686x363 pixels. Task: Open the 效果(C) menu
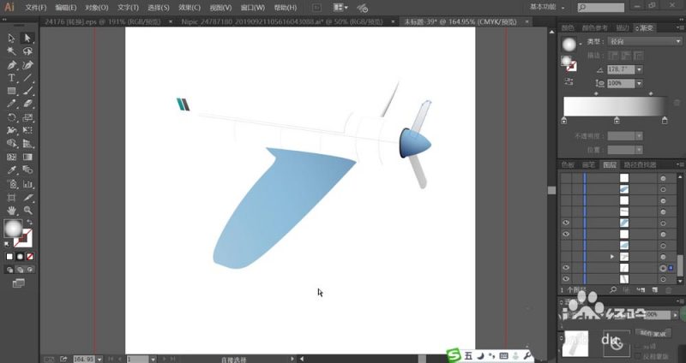tap(190, 8)
